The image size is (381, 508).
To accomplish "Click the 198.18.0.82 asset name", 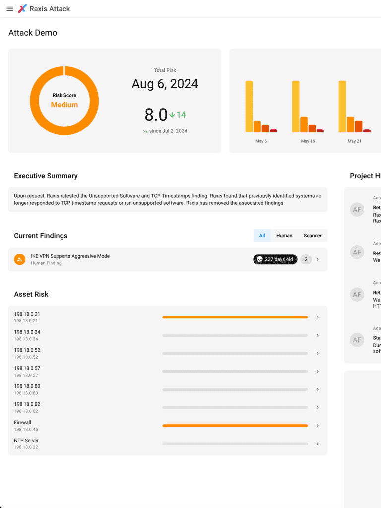I will click(27, 404).
